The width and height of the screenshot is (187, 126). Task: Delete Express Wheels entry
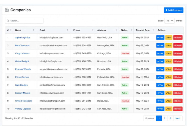click(178, 69)
